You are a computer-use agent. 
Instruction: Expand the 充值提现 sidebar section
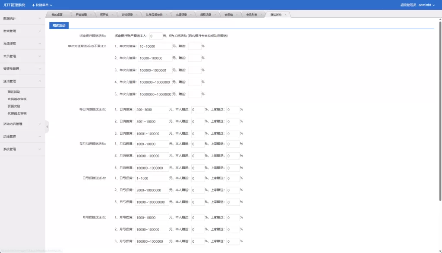[22, 43]
